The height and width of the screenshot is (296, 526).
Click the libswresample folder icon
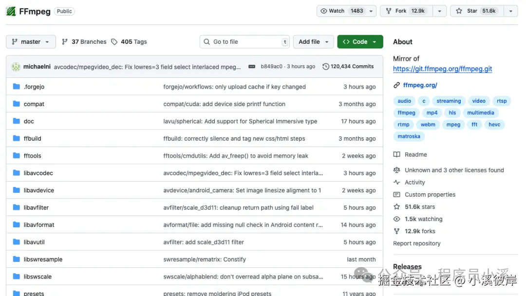17,259
